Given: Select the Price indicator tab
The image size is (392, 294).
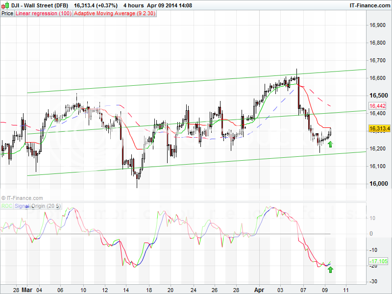Looking at the screenshot, I should 7,14.
